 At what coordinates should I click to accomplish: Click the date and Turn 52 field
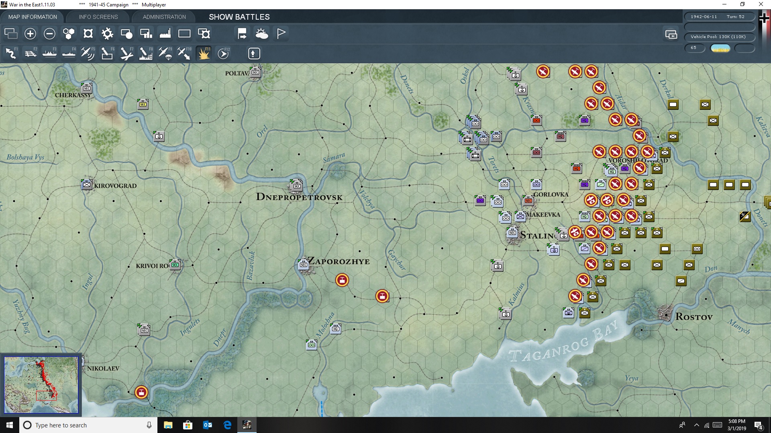pyautogui.click(x=720, y=17)
